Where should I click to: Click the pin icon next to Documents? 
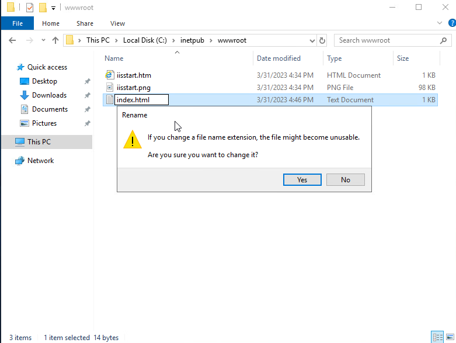point(87,109)
